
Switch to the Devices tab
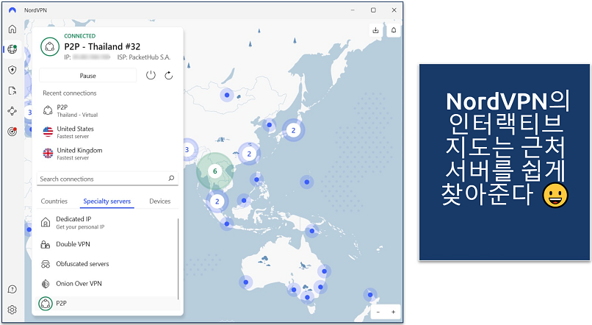pos(159,201)
